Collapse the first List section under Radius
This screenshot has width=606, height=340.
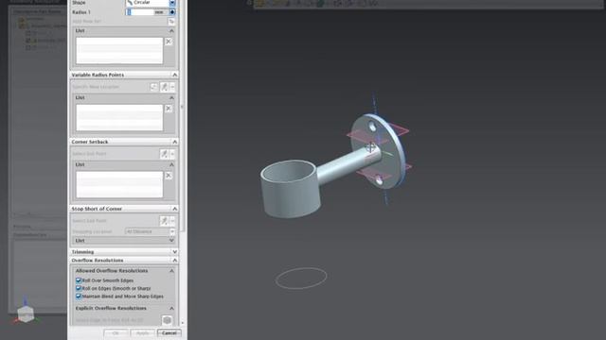(171, 30)
